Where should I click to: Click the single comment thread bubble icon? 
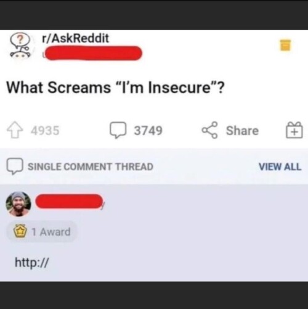click(x=14, y=166)
